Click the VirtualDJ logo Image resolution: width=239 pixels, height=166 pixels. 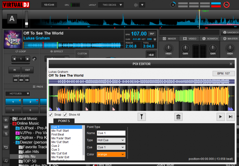click(x=16, y=5)
